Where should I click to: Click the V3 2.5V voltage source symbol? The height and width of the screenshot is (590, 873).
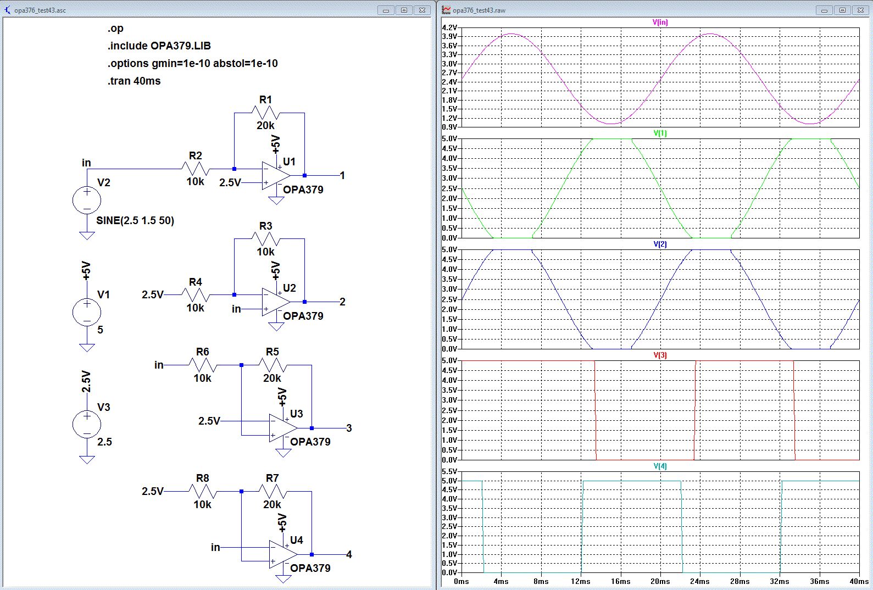pos(87,424)
